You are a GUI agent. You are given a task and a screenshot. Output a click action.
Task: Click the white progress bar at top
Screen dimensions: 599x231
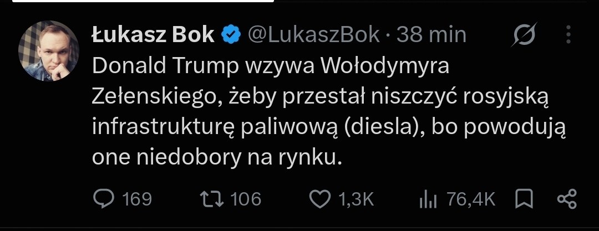[143, 1]
